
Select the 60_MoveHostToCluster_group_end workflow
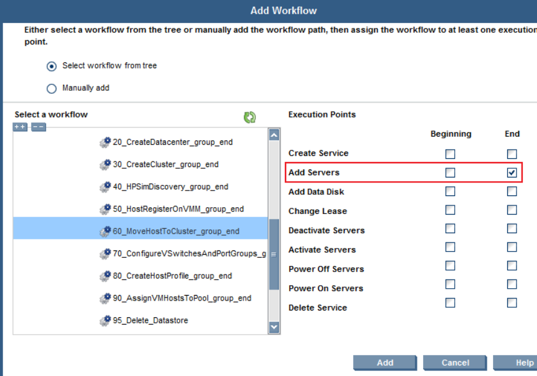[176, 231]
